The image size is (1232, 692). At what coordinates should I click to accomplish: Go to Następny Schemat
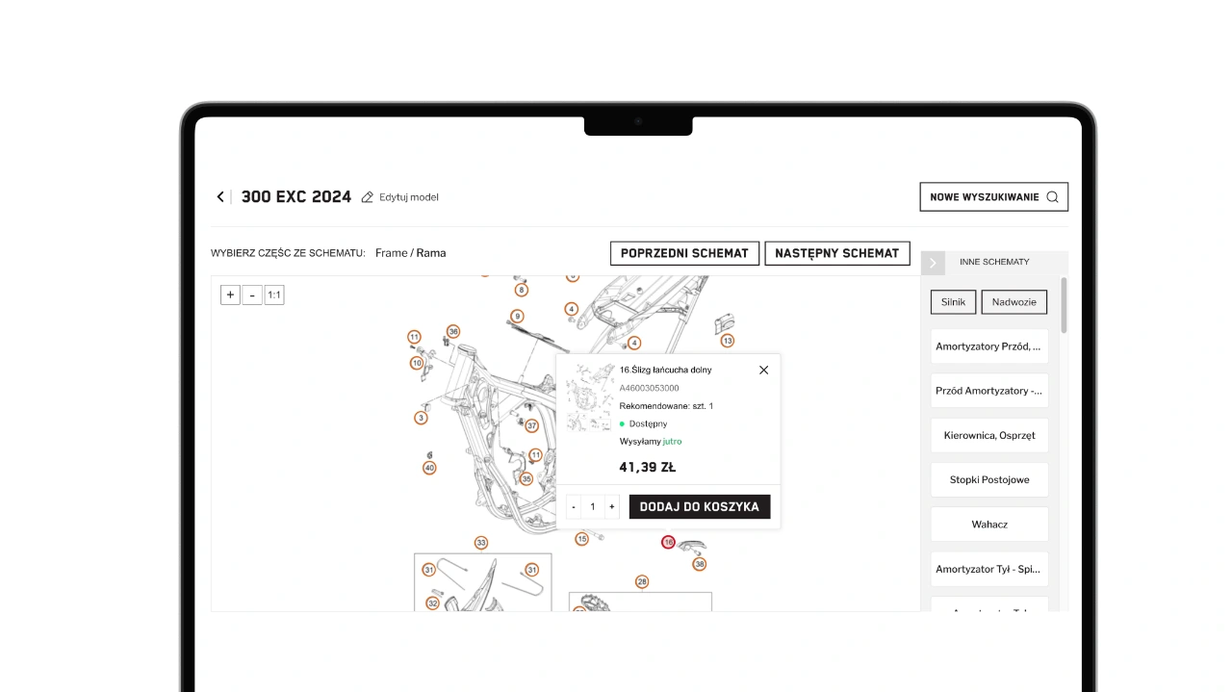pyautogui.click(x=836, y=253)
